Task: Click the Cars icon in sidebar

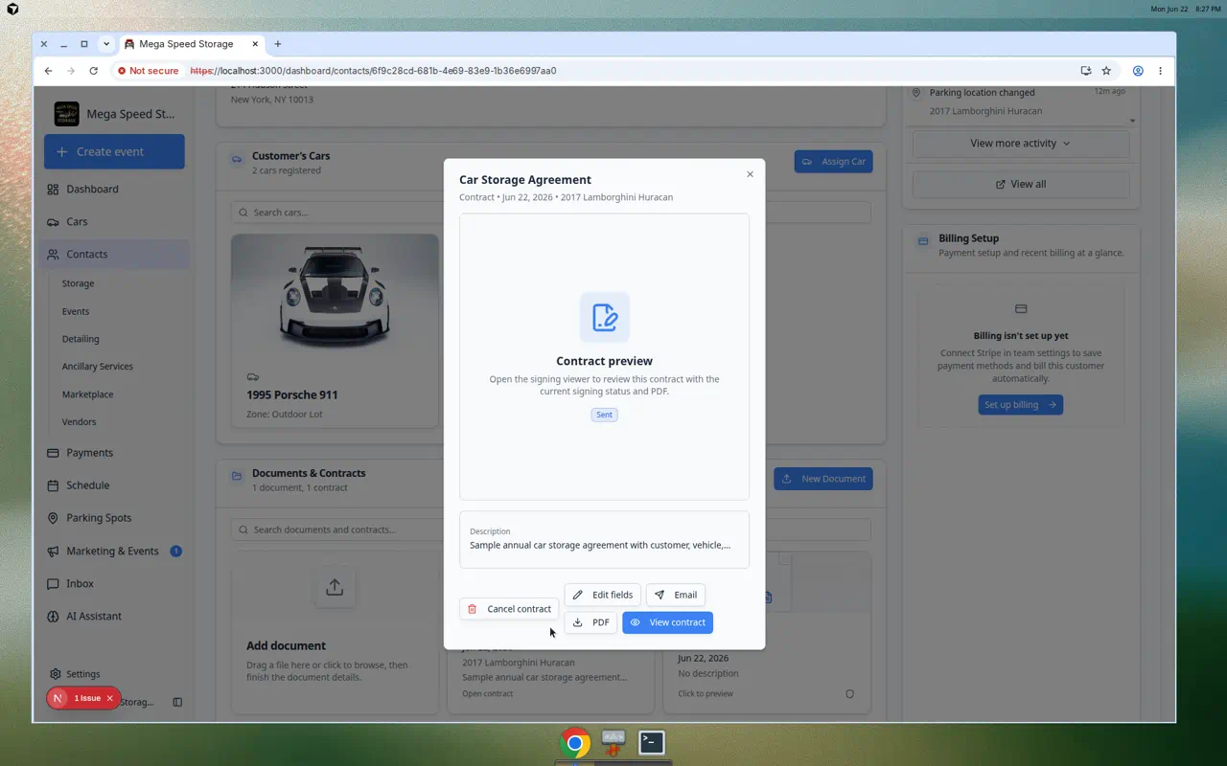Action: [x=53, y=222]
